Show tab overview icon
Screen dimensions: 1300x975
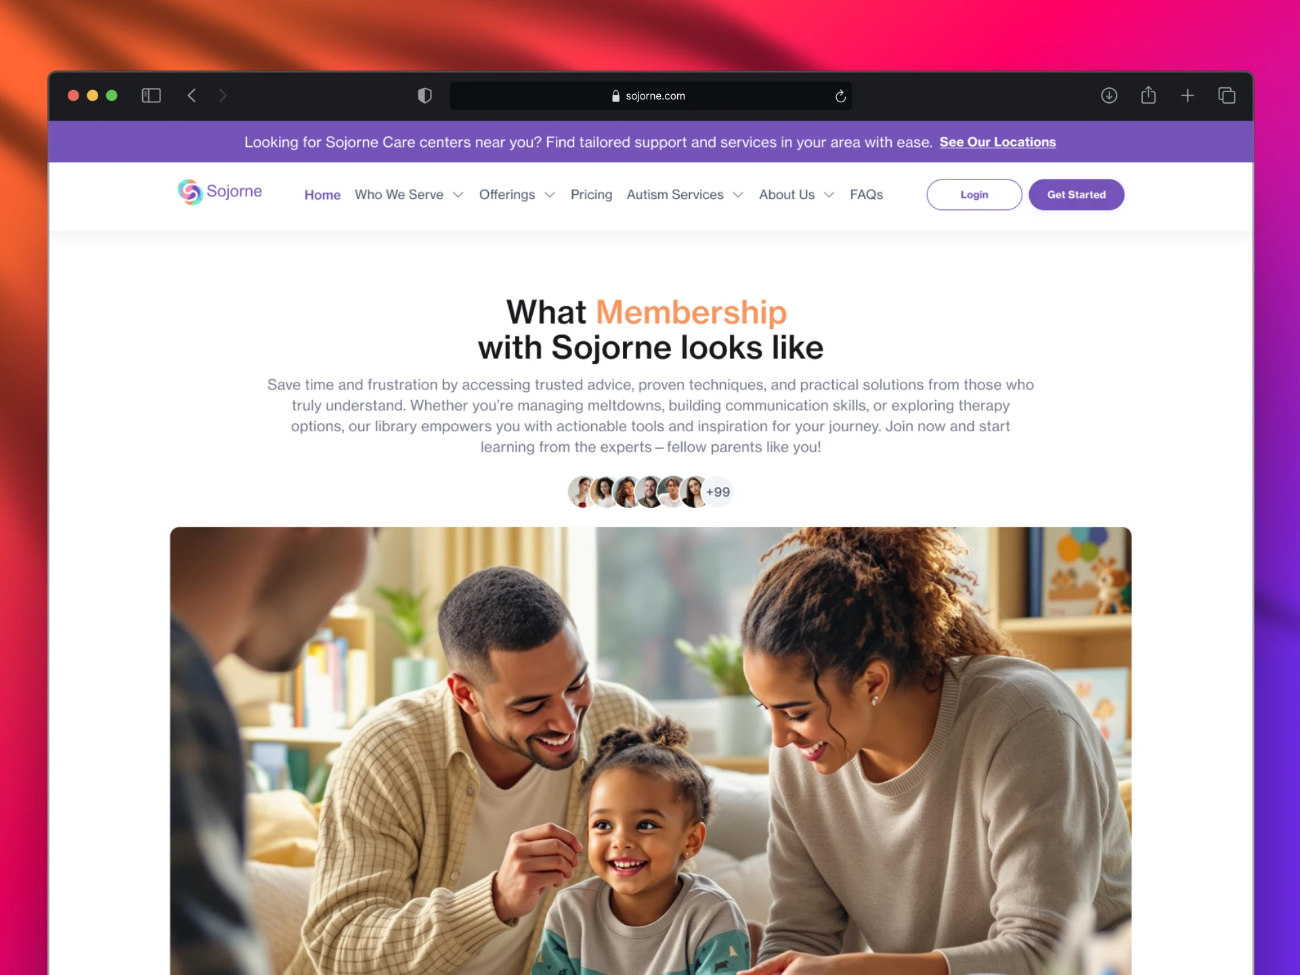tap(1227, 95)
